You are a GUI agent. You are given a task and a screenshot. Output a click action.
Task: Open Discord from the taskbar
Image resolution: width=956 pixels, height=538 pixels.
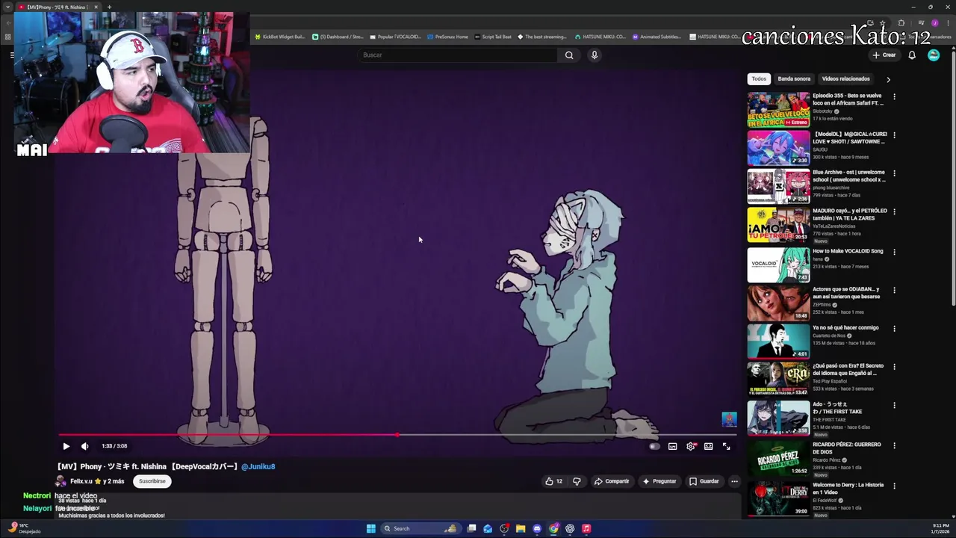pyautogui.click(x=537, y=528)
